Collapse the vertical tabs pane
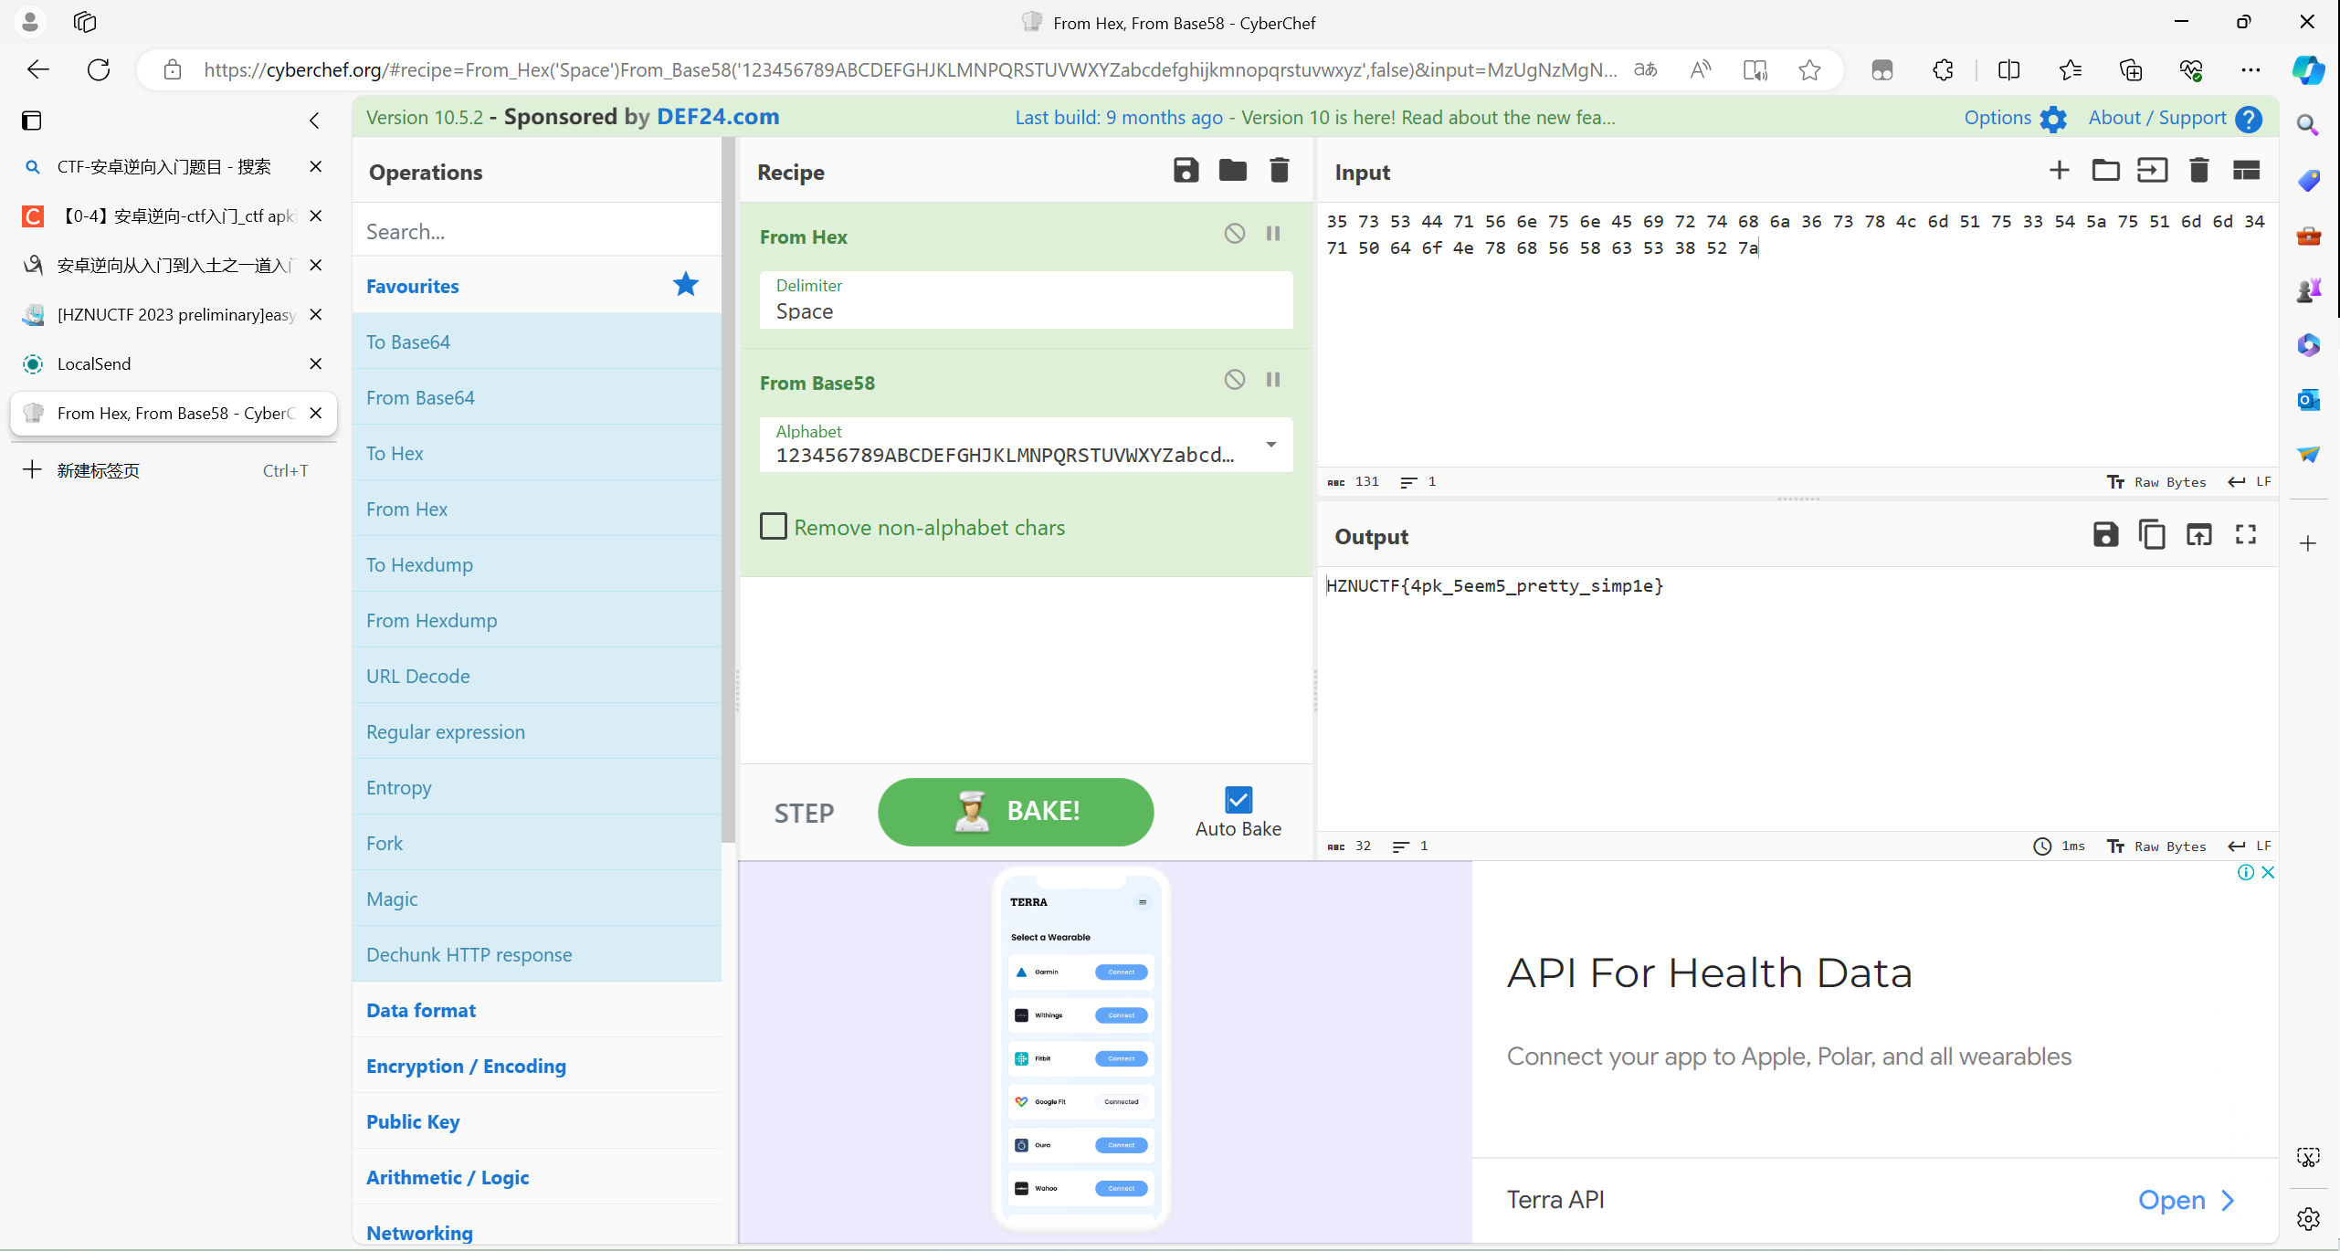 click(314, 121)
